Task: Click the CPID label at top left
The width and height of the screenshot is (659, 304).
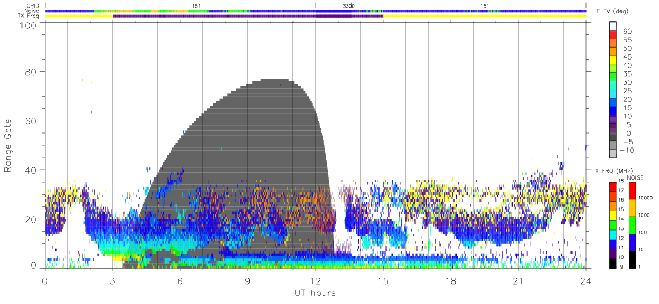Action: [x=32, y=6]
